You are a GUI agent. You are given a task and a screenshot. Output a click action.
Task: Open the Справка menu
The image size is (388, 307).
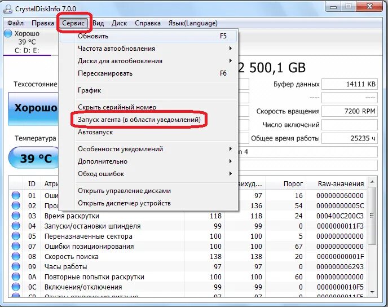[148, 23]
